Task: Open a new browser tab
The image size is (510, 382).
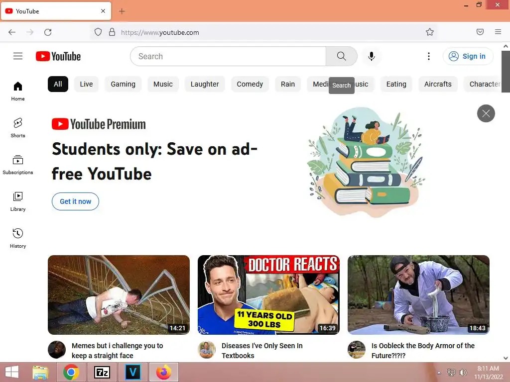Action: coord(122,11)
